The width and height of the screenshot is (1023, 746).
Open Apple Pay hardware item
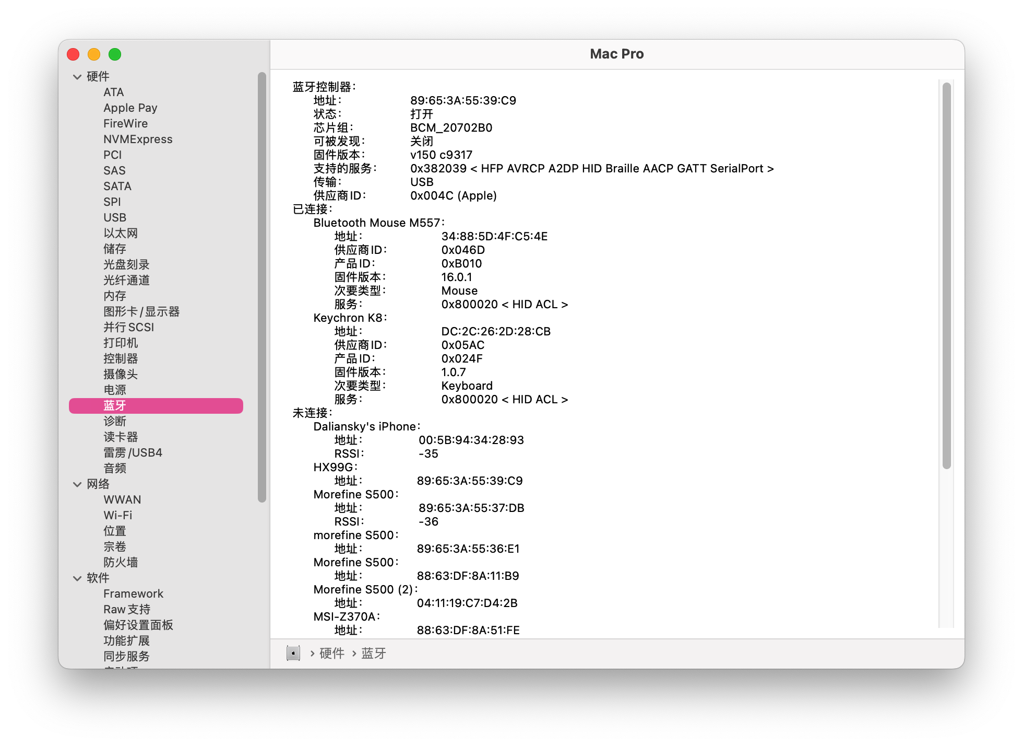coord(130,108)
